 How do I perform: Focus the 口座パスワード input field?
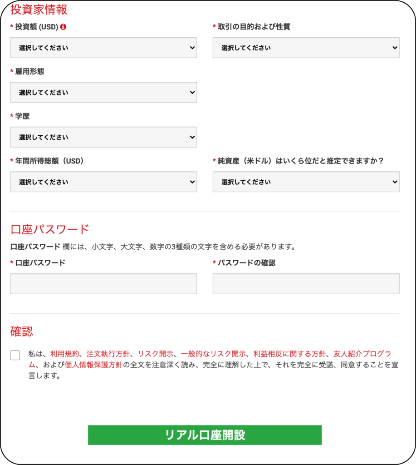click(103, 284)
